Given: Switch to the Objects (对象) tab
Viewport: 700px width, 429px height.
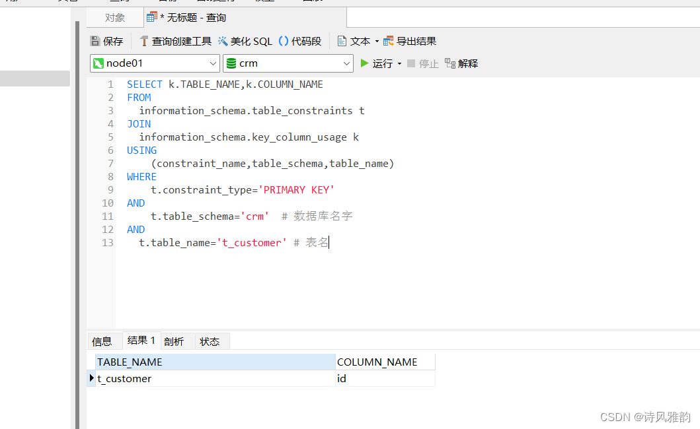Looking at the screenshot, I should (x=115, y=17).
